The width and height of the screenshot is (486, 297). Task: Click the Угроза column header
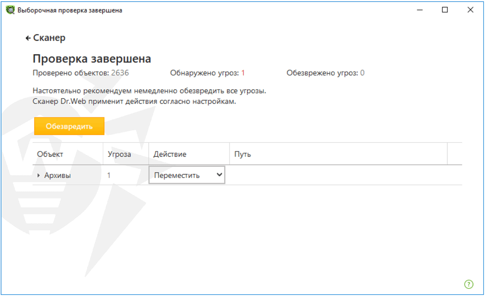pyautogui.click(x=119, y=154)
